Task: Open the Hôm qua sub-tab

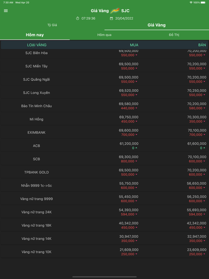Action: (x=105, y=35)
